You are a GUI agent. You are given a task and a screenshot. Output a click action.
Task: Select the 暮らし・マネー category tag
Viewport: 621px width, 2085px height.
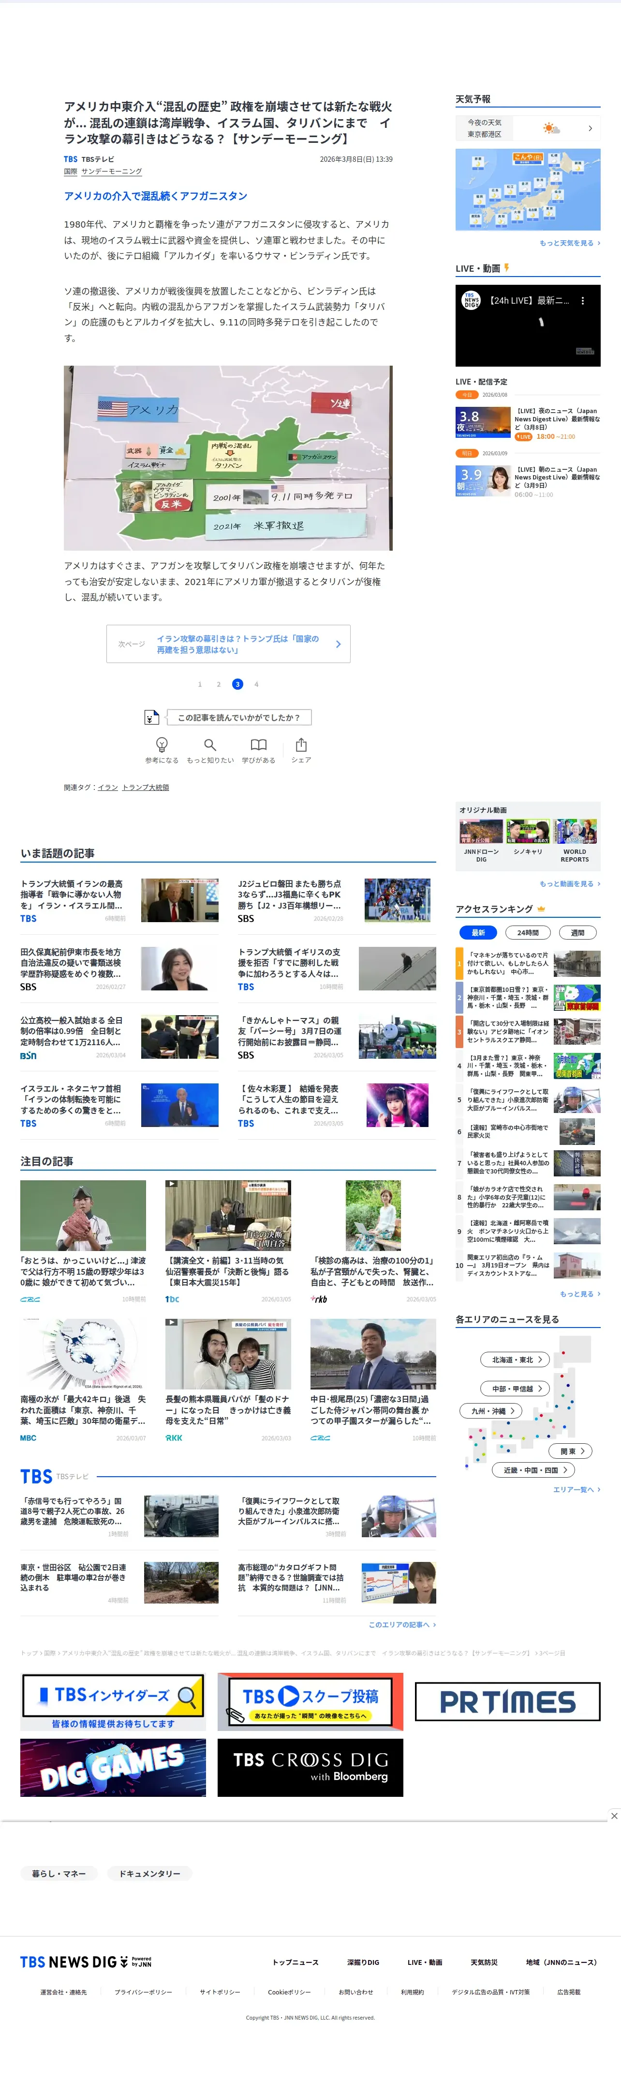(x=58, y=1873)
